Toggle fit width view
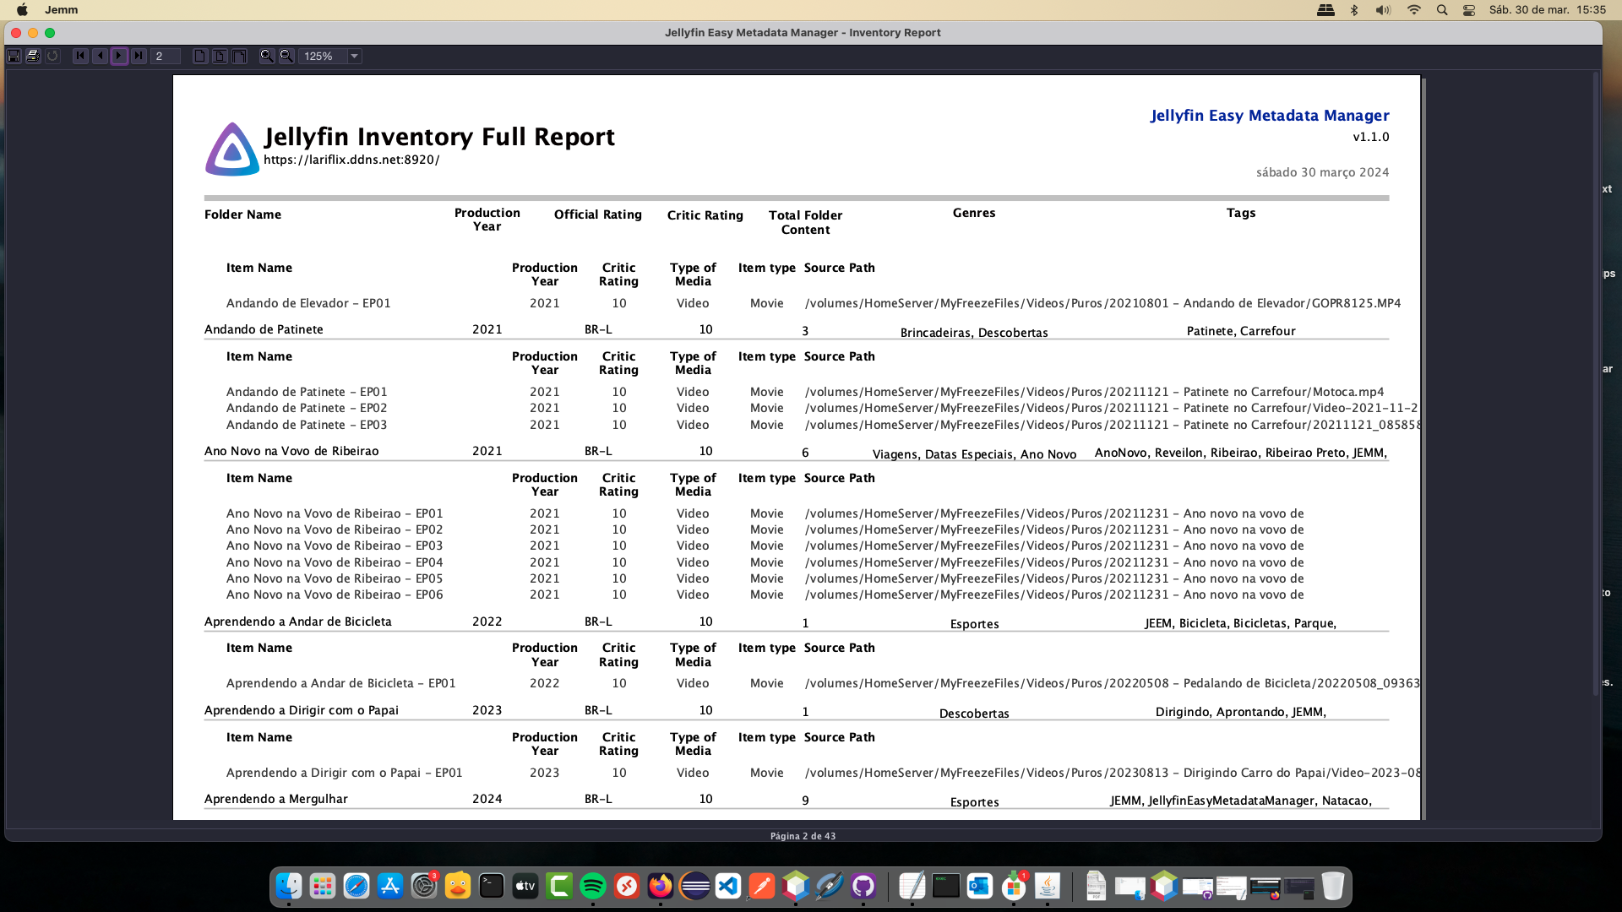 click(239, 56)
